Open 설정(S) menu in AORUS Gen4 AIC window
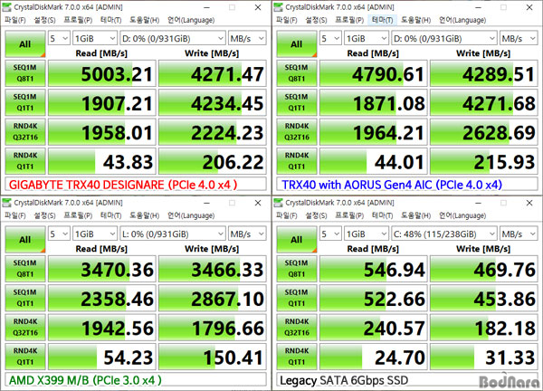This screenshot has width=543, height=391. point(316,20)
